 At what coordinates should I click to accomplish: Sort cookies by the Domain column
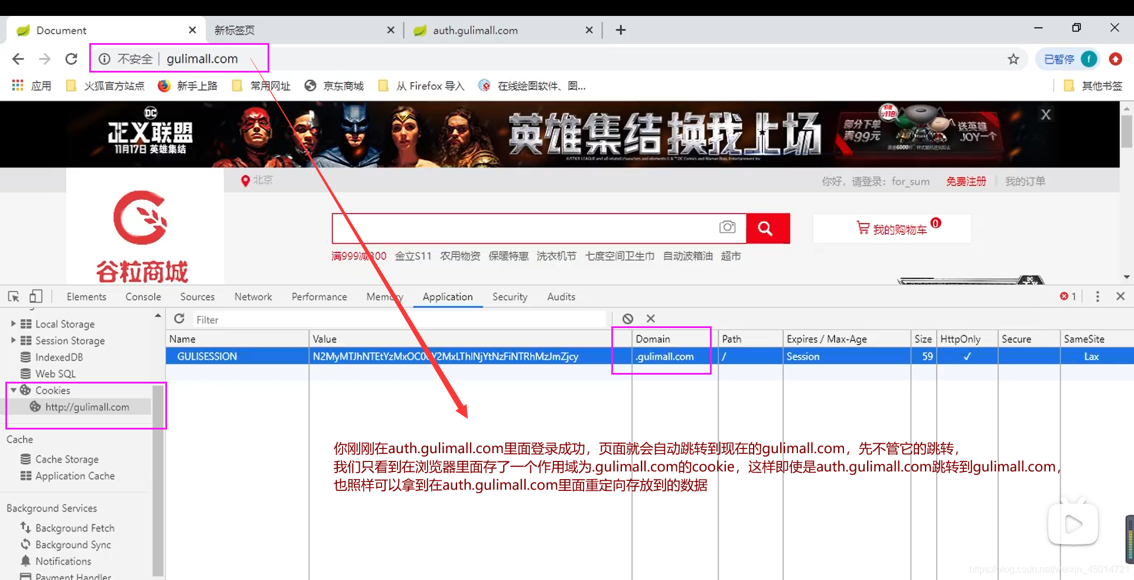click(x=675, y=339)
